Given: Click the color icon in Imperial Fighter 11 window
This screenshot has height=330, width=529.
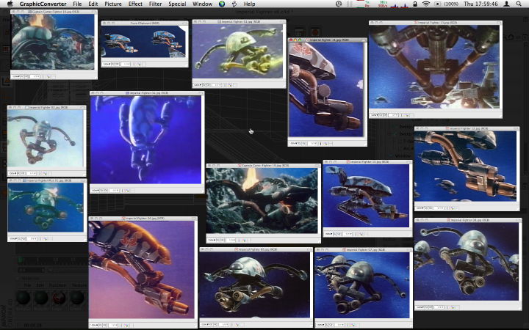Looking at the screenshot, I should [326, 143].
